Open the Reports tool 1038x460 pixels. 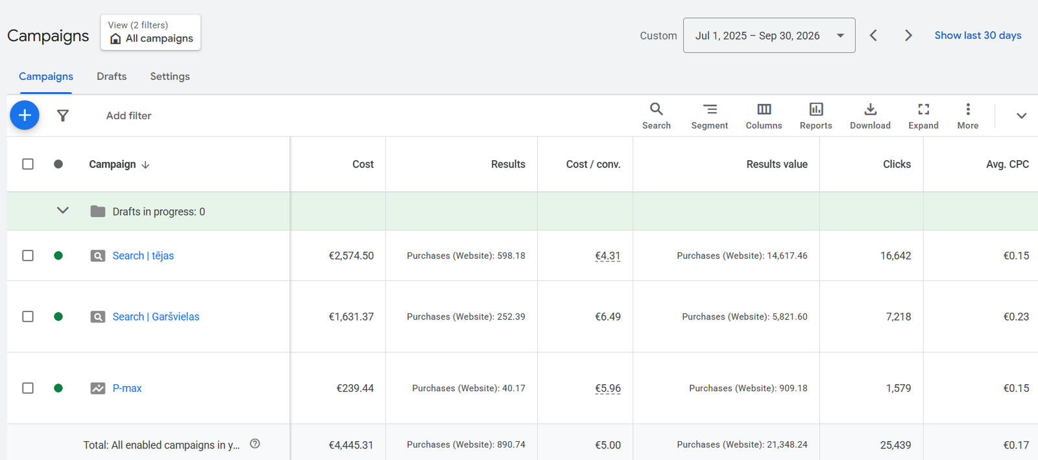(x=816, y=116)
